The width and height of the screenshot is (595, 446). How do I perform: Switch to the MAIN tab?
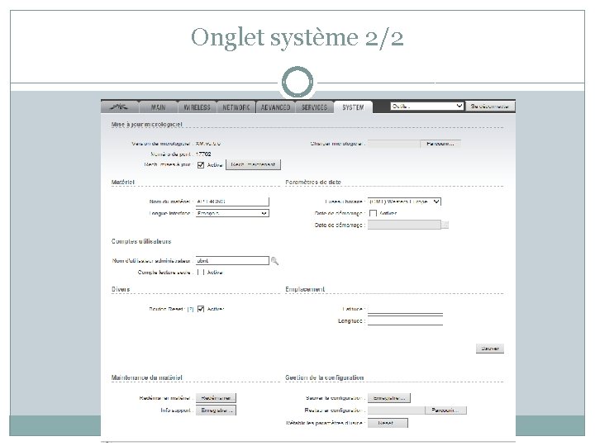[158, 107]
